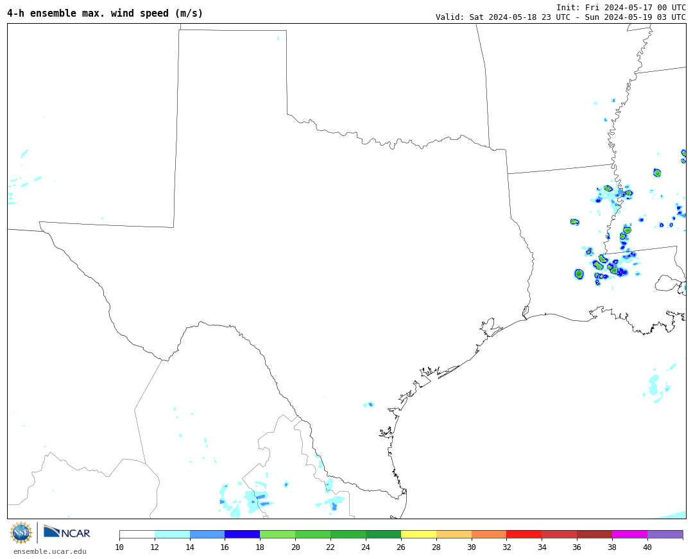
Task: Click the colorbar label '10'
Action: 119,547
